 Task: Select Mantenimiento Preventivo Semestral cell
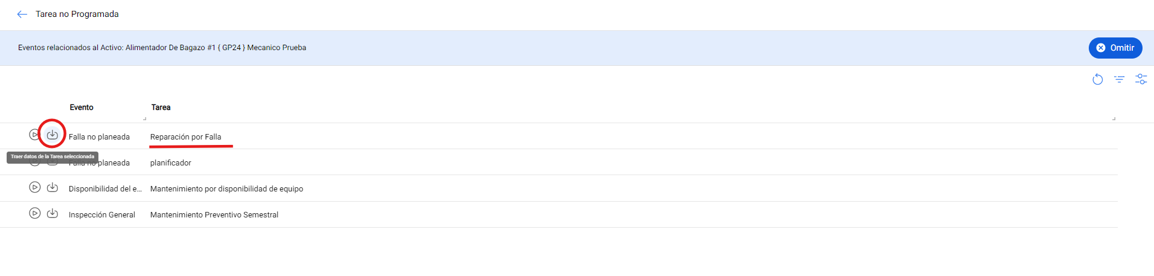pyautogui.click(x=214, y=215)
